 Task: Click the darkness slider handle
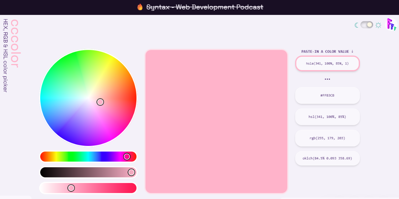(131, 172)
